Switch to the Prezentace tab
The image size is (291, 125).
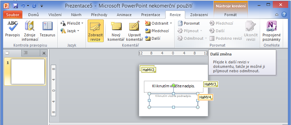[150, 15]
